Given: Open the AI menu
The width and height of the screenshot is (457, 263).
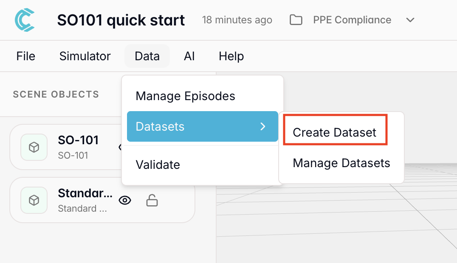Looking at the screenshot, I should click(x=189, y=56).
